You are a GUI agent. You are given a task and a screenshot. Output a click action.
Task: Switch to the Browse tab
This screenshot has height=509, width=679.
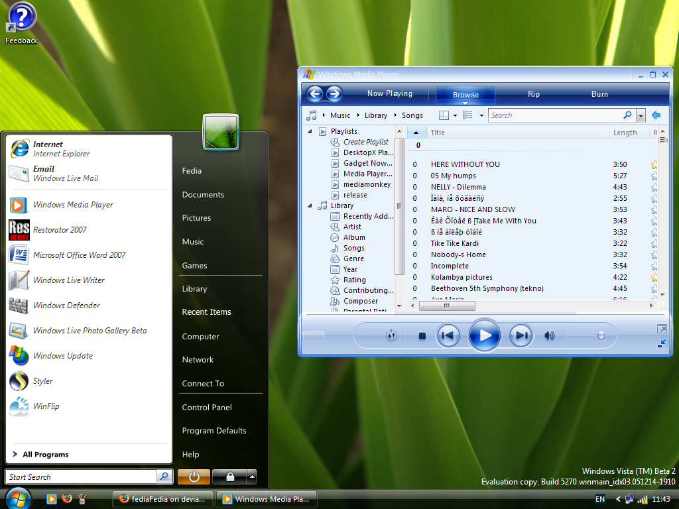click(x=465, y=95)
